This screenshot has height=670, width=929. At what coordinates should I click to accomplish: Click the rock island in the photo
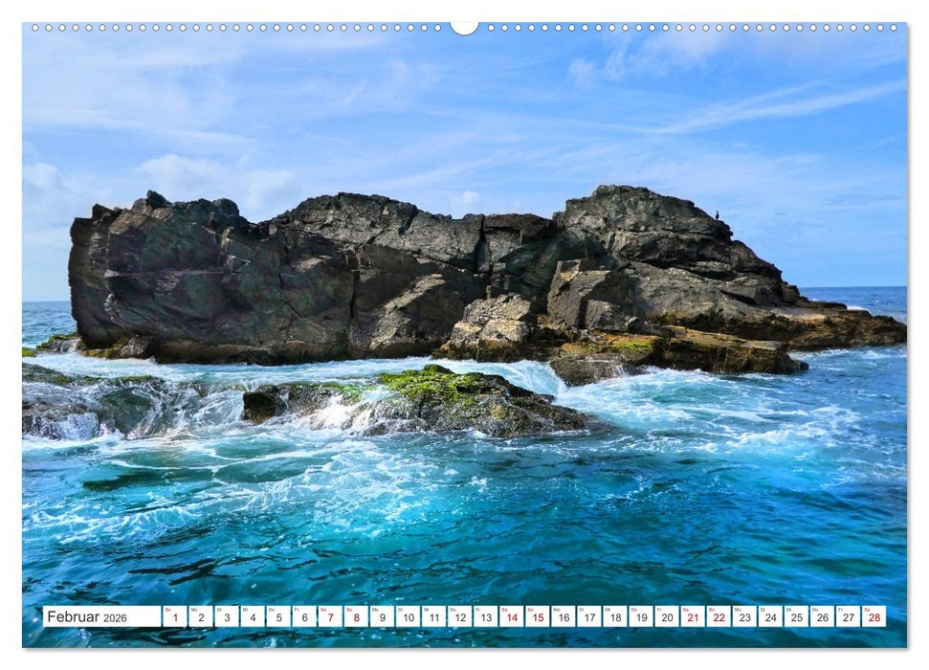pyautogui.click(x=431, y=268)
